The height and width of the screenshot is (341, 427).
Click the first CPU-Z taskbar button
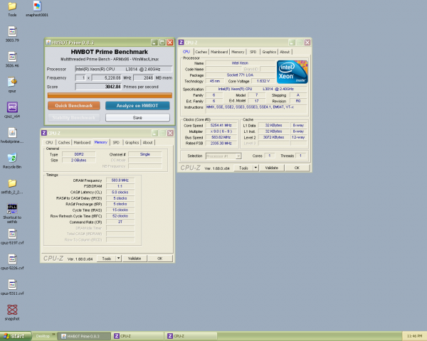(138, 336)
